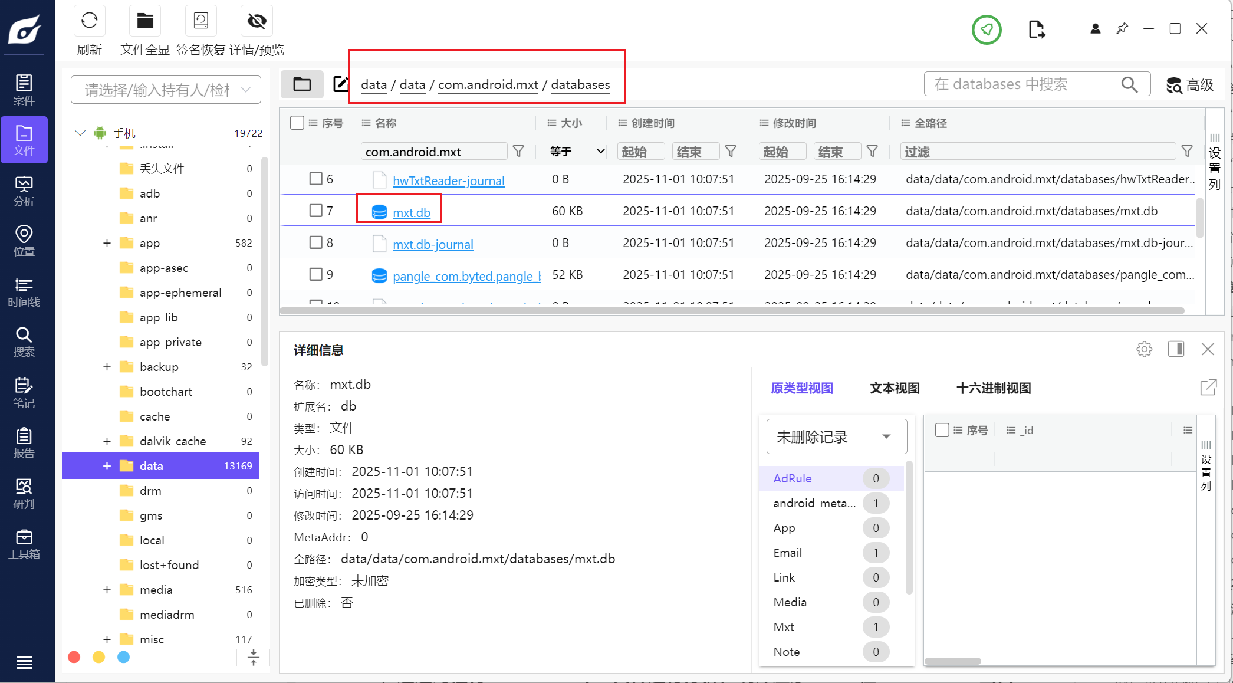Toggle 详情/预览 eye icon
The height and width of the screenshot is (683, 1233).
[x=257, y=21]
